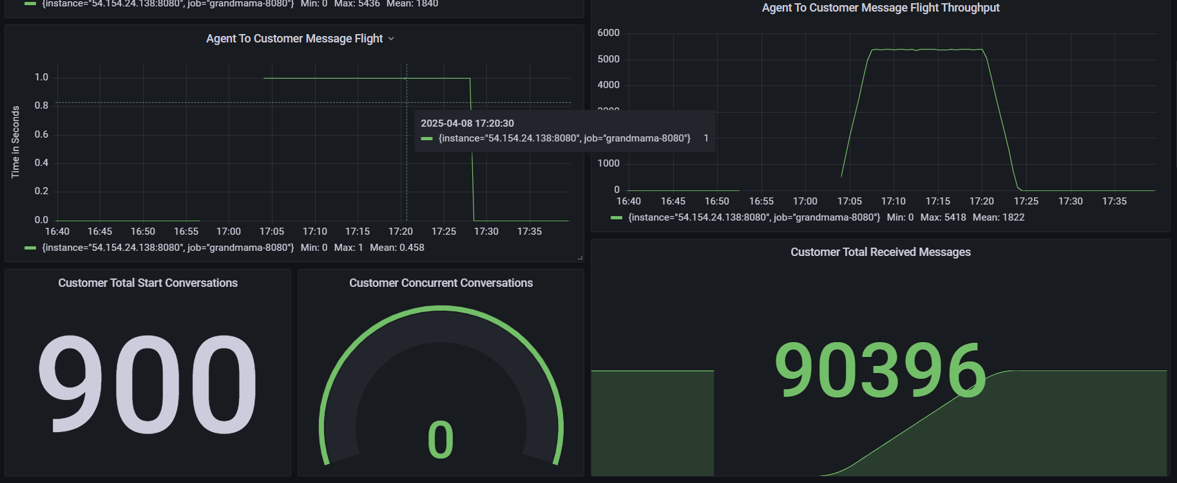Image resolution: width=1177 pixels, height=483 pixels.
Task: Toggle the grandmama-8080 legend series with Max 5436
Action: point(167,4)
